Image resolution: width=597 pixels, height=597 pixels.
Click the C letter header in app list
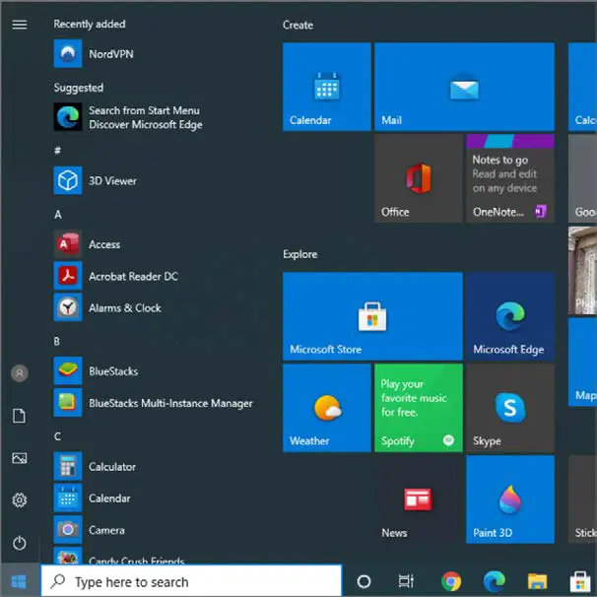click(57, 436)
